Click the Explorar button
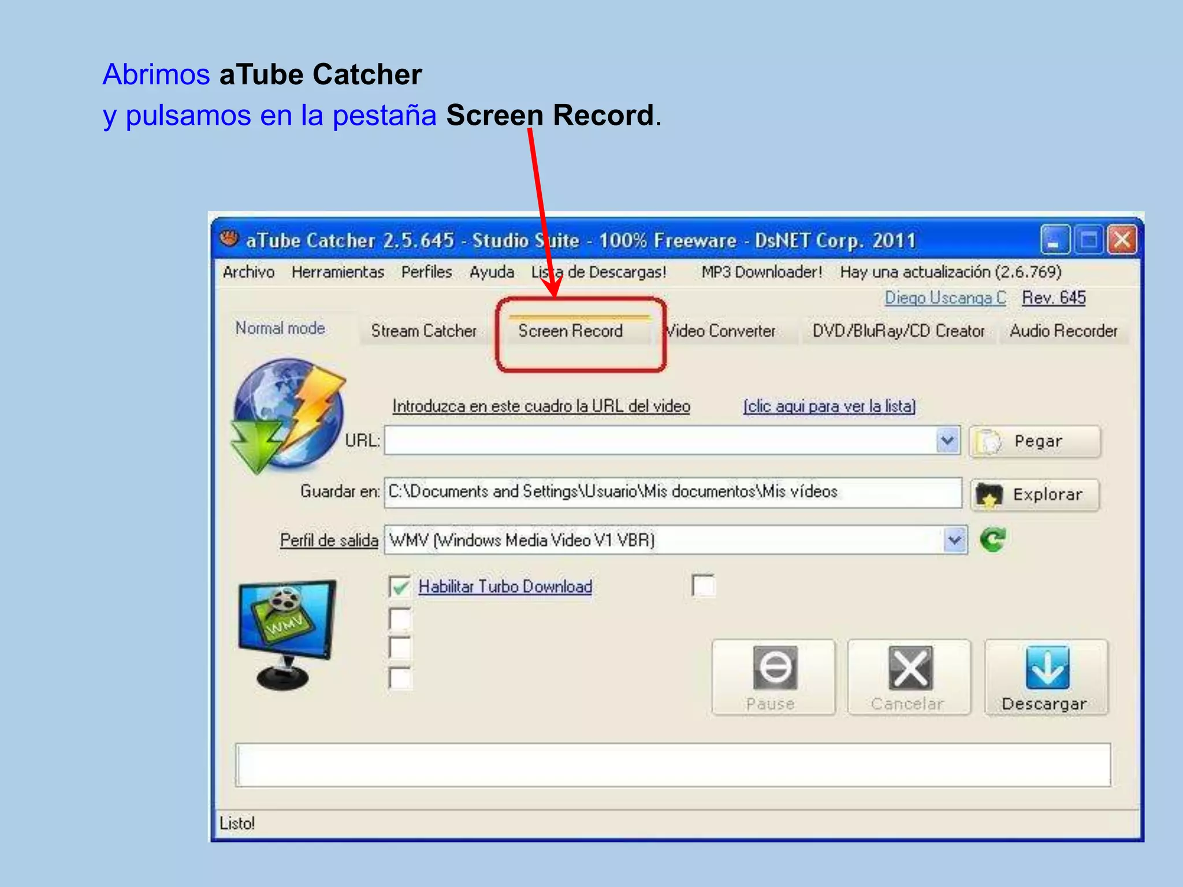Screen dimensions: 1183x887 click(x=1035, y=495)
